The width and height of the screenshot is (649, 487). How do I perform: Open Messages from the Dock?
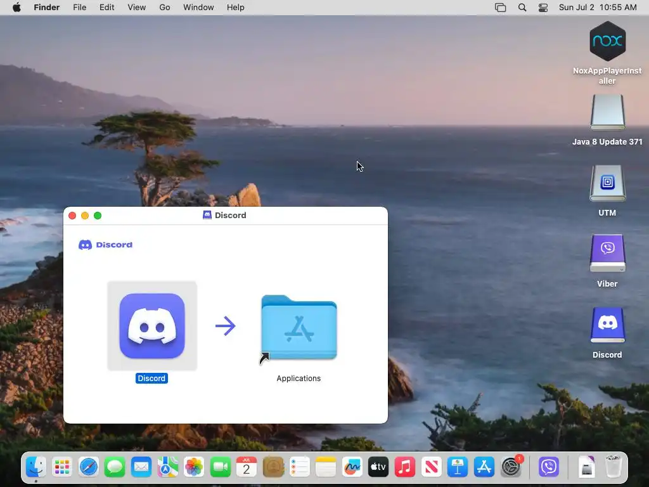(x=115, y=467)
